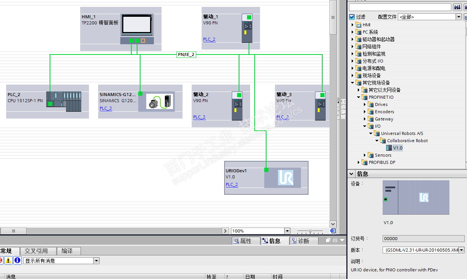Viewport: 467px width, 279px height.
Task: Click the green port on SINAMICS-G120 device
Action: click(140, 93)
